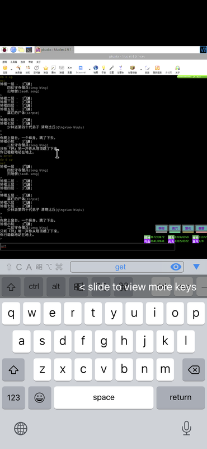Open the 工具箱 (Toolbox) menu
Viewport: 207px width, 449px height.
(x=13, y=62)
